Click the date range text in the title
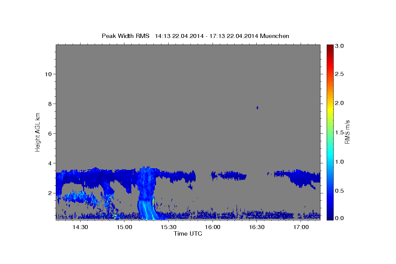The height and width of the screenshot is (264, 396). point(207,36)
